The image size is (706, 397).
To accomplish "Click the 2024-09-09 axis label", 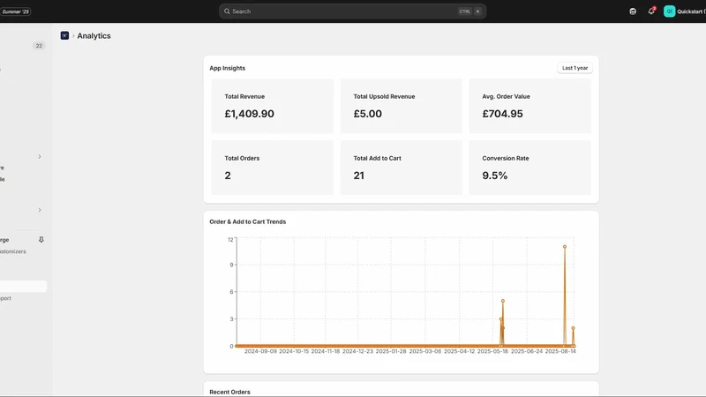I will click(260, 351).
